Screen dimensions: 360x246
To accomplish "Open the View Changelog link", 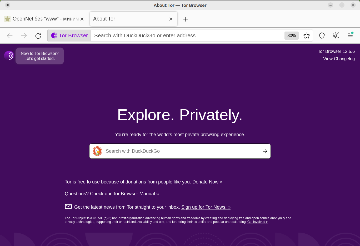I will (x=339, y=59).
